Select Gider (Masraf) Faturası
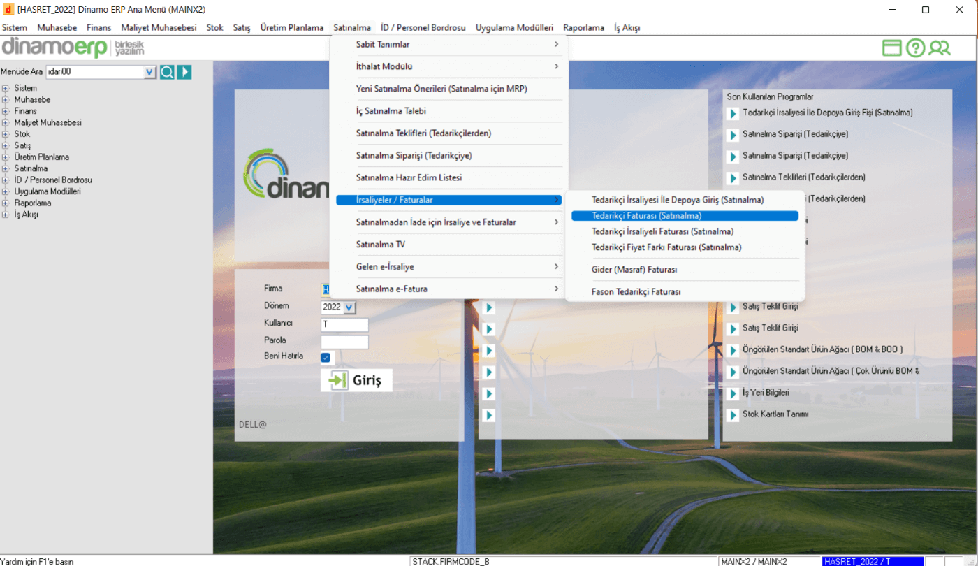Screen dimensions: 978x566 point(685,270)
